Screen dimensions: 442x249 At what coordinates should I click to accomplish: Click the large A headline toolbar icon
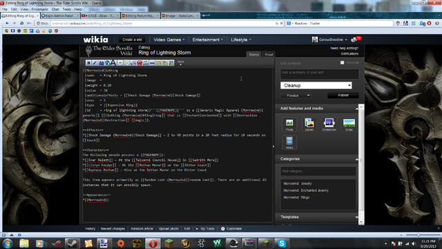pos(113,63)
